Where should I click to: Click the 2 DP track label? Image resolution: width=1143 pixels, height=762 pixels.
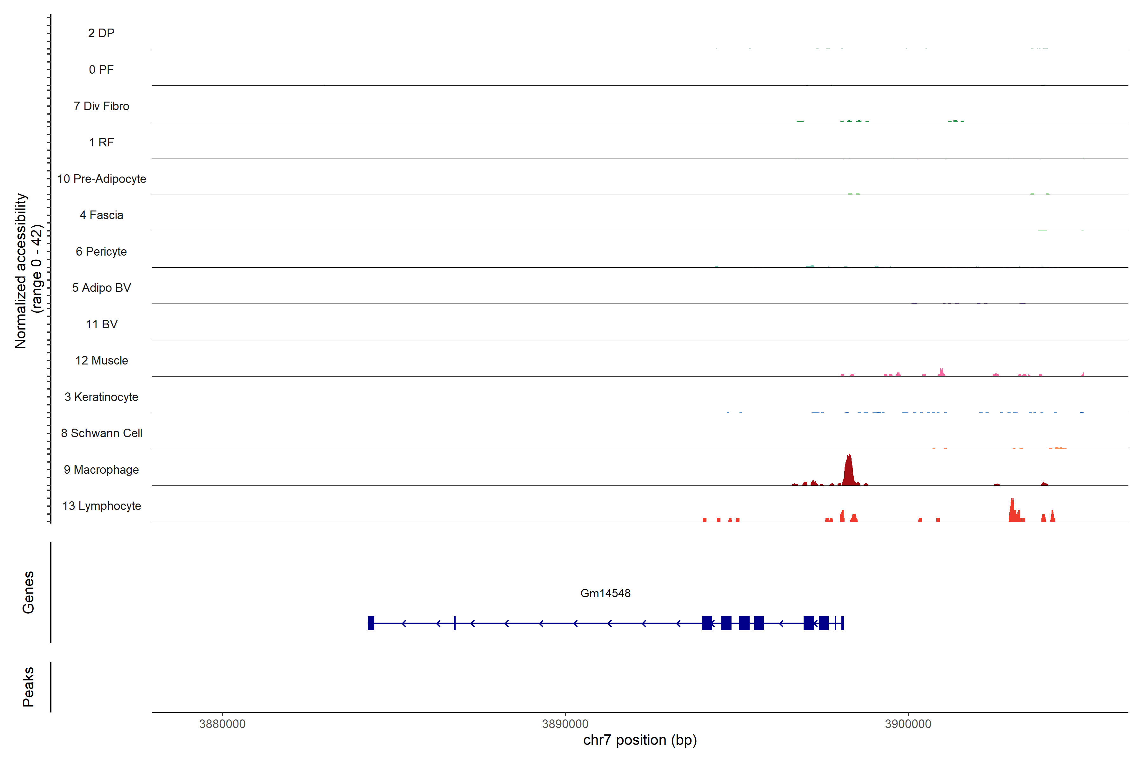pyautogui.click(x=101, y=33)
